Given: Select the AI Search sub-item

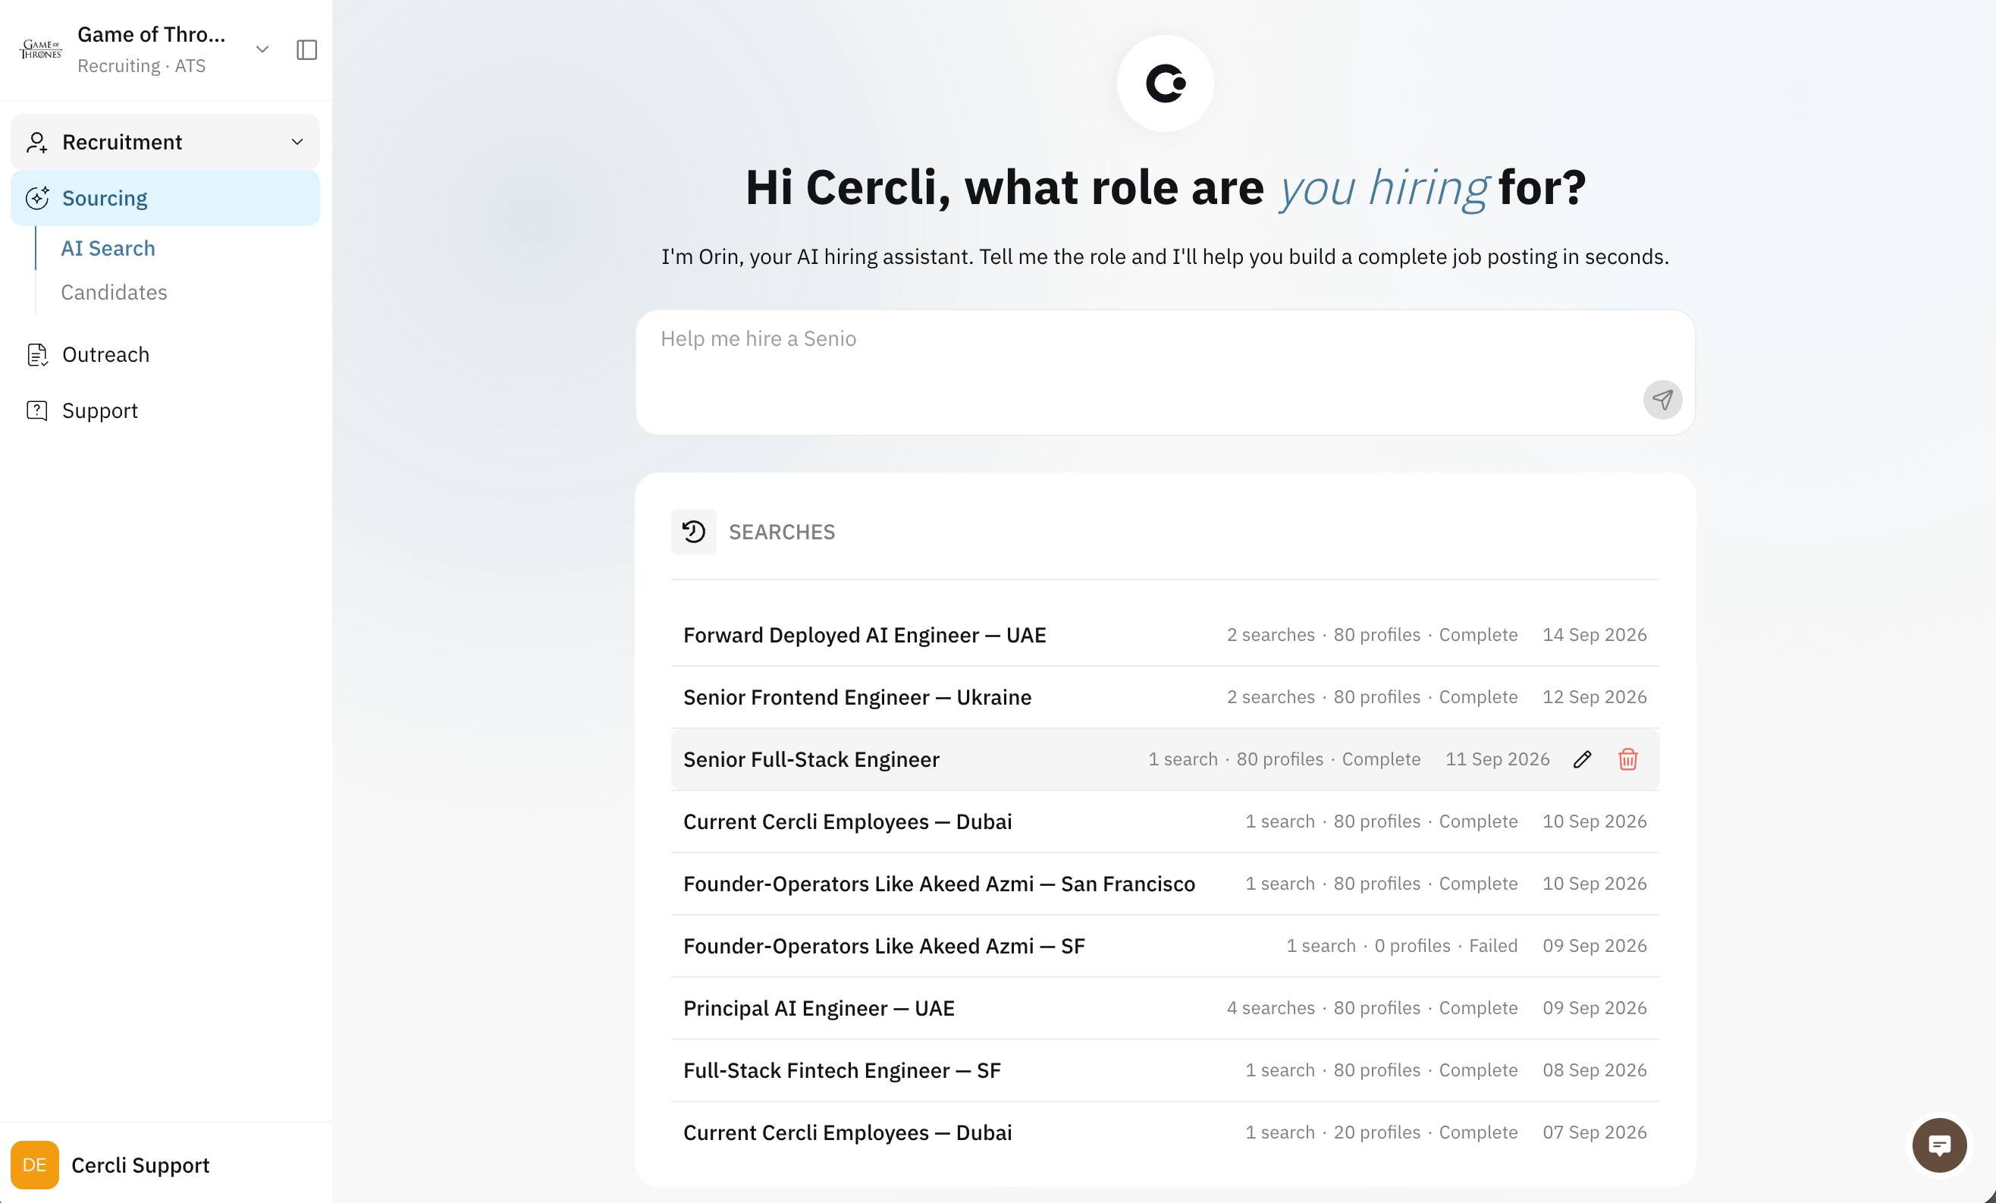Looking at the screenshot, I should coord(108,249).
